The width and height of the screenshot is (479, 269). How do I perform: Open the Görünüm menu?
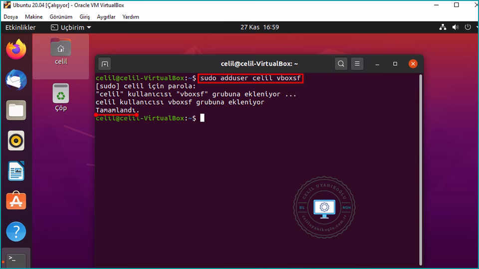click(x=61, y=17)
